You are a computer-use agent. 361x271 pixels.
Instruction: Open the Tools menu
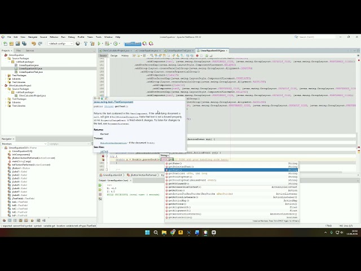point(99,37)
